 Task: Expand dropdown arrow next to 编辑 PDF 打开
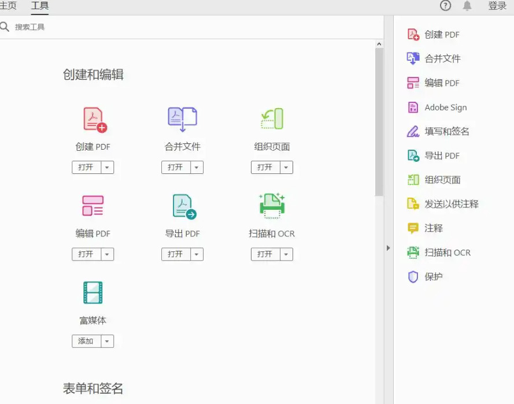(107, 254)
